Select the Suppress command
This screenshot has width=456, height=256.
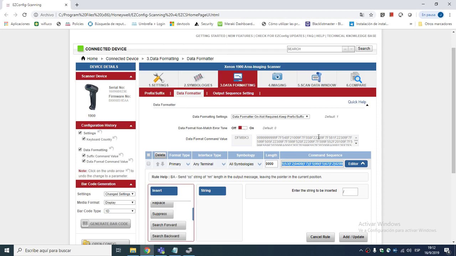(x=162, y=214)
